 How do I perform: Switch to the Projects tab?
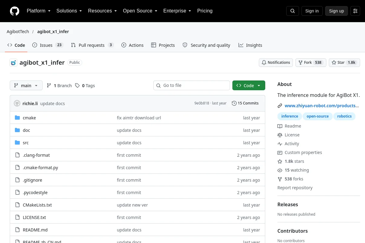click(x=163, y=45)
